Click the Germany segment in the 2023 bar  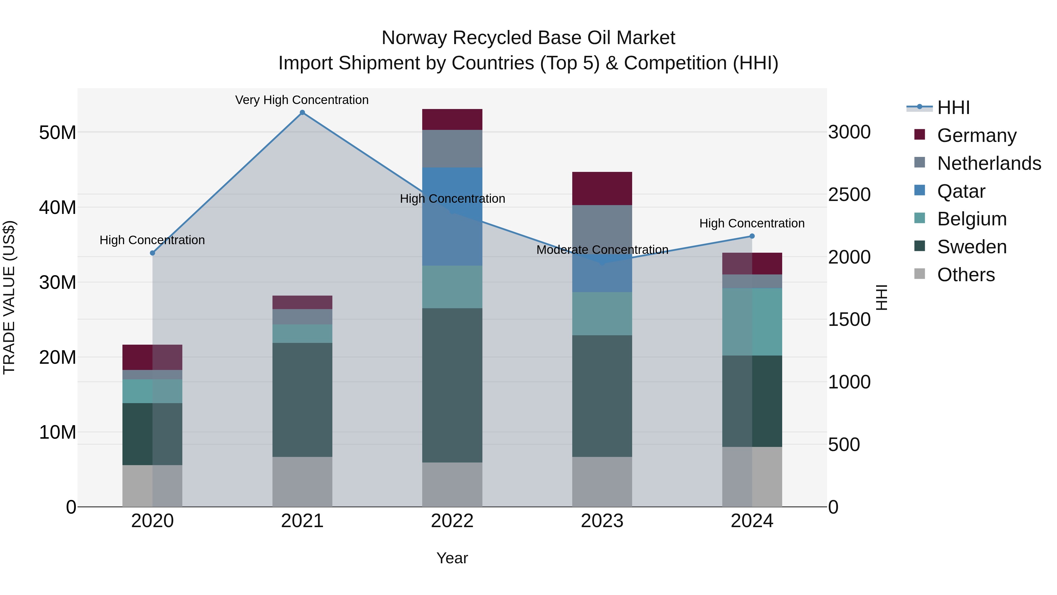[x=602, y=188]
